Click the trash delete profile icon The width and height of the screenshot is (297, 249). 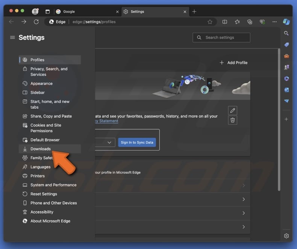233,120
